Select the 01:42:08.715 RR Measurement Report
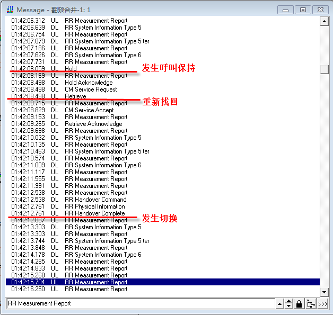This screenshot has height=315, width=333. pos(163,103)
